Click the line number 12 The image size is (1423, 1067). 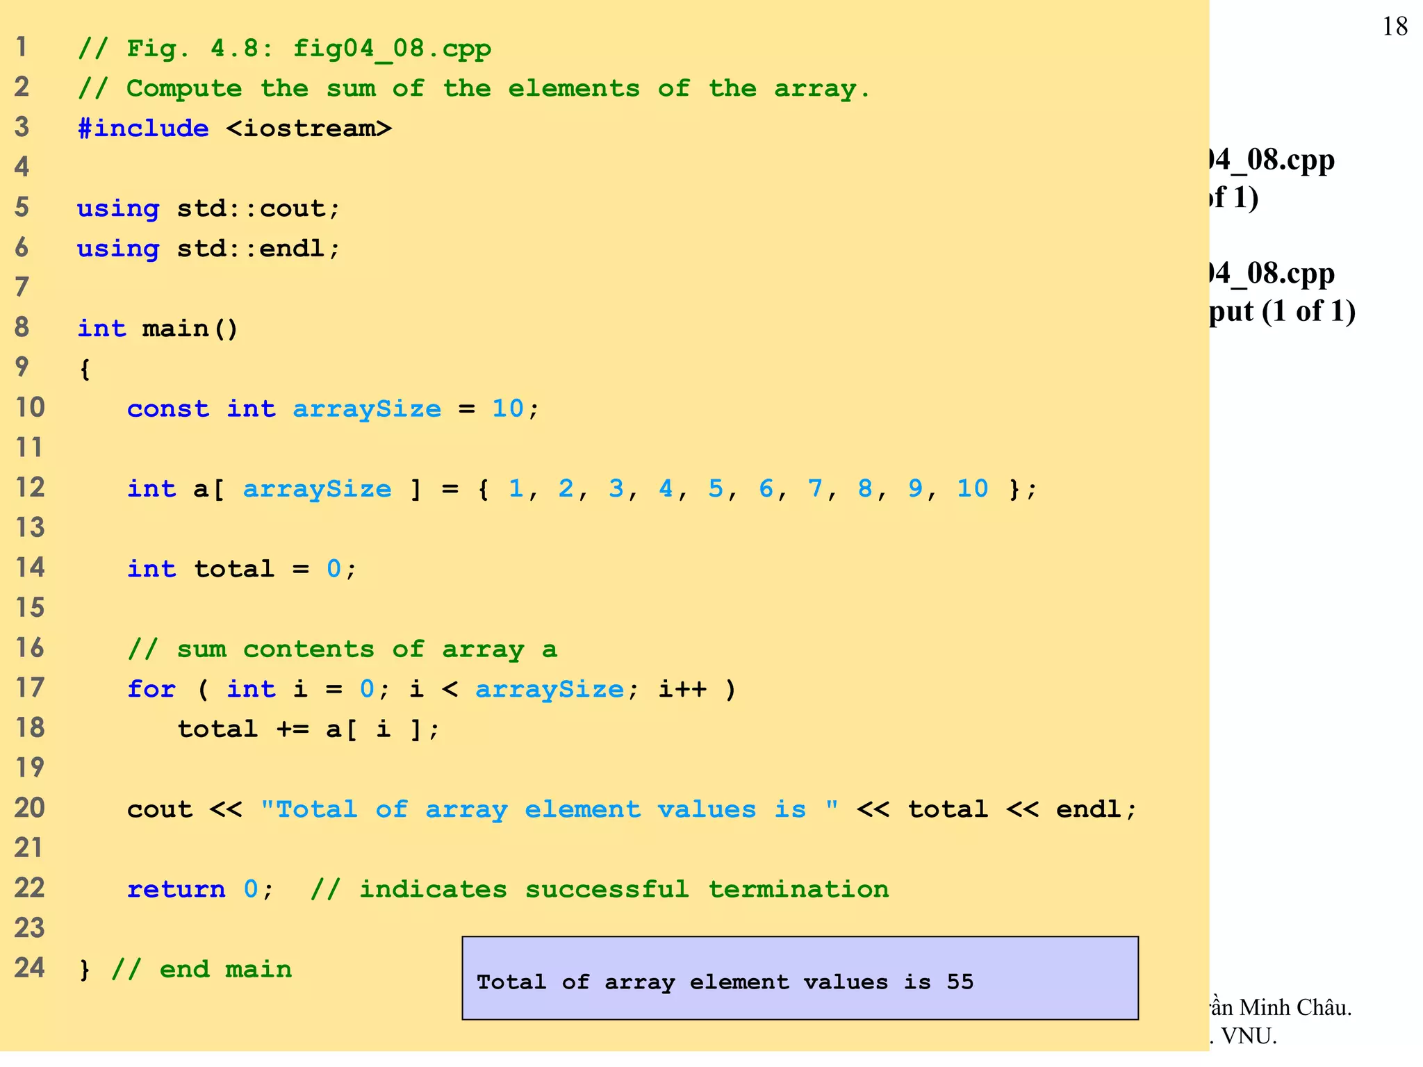coord(30,488)
